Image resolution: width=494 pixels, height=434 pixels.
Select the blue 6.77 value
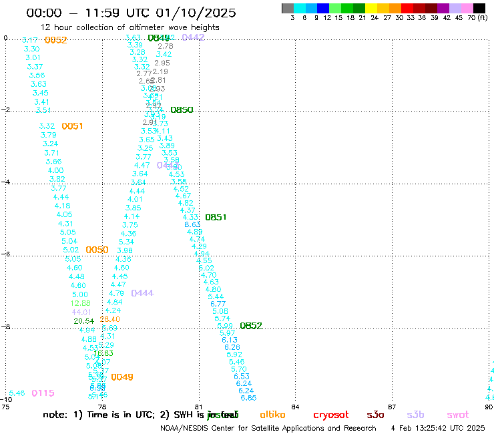pos(218,304)
